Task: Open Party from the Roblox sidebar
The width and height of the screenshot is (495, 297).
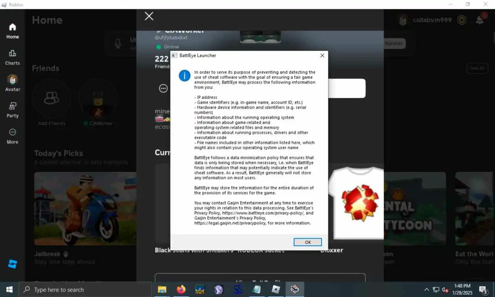Action: [x=12, y=110]
